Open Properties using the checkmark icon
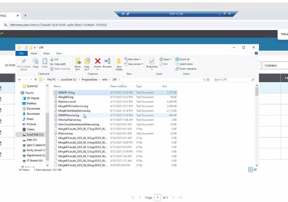The width and height of the screenshot is (288, 202). click(x=152, y=61)
